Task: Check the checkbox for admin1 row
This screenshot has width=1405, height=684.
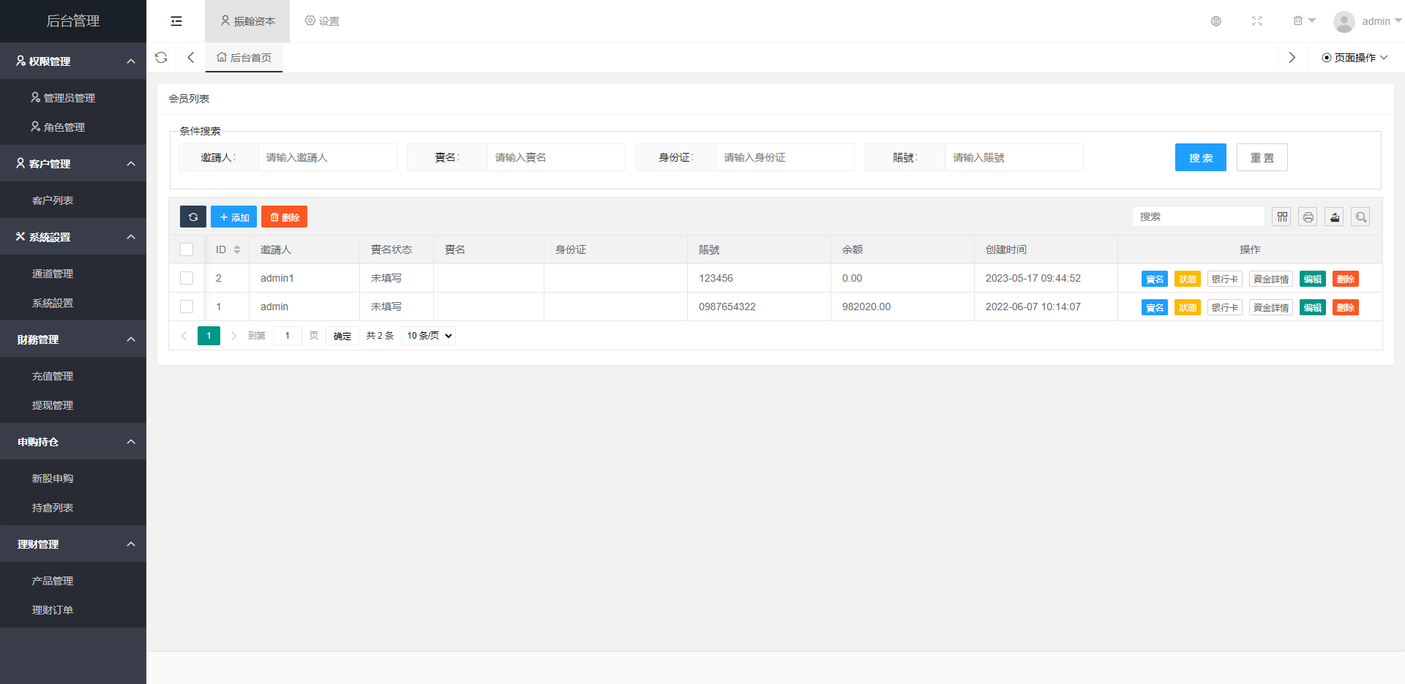Action: 187,278
